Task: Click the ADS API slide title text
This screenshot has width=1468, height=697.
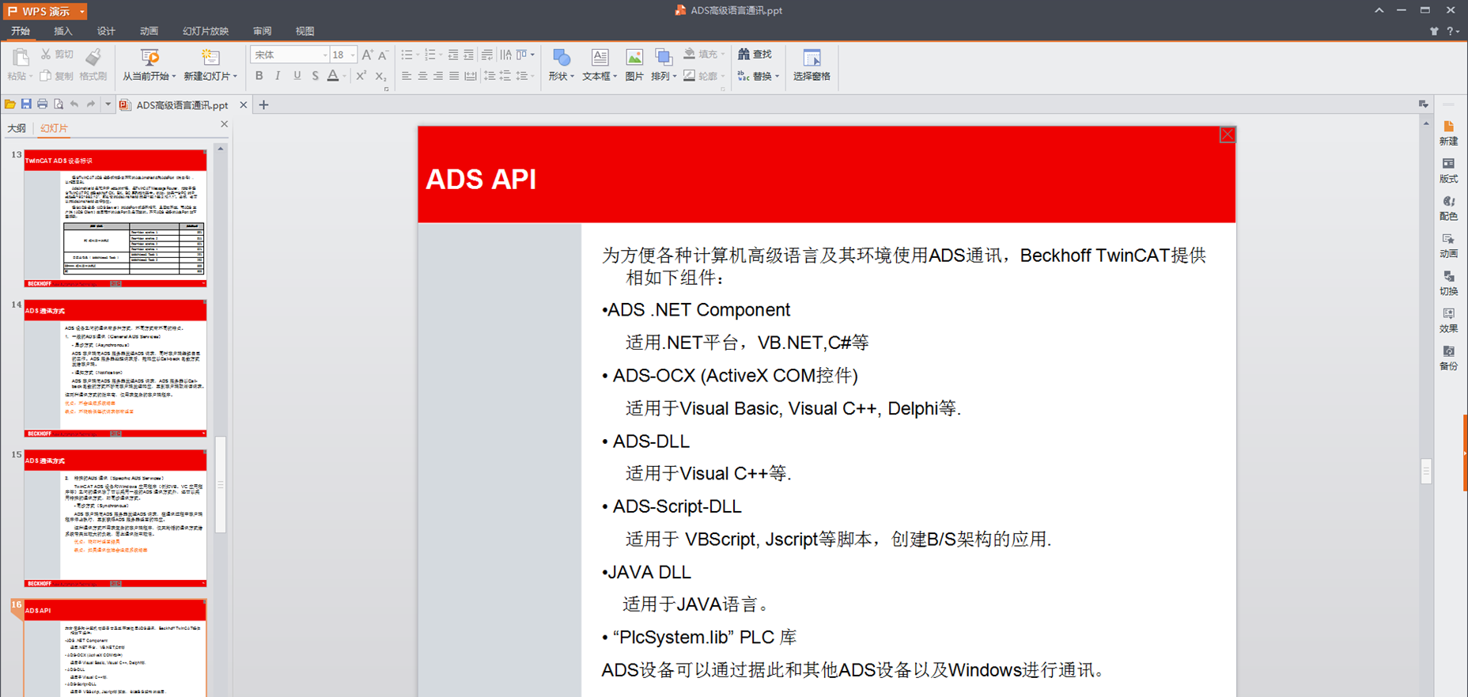Action: pos(481,179)
